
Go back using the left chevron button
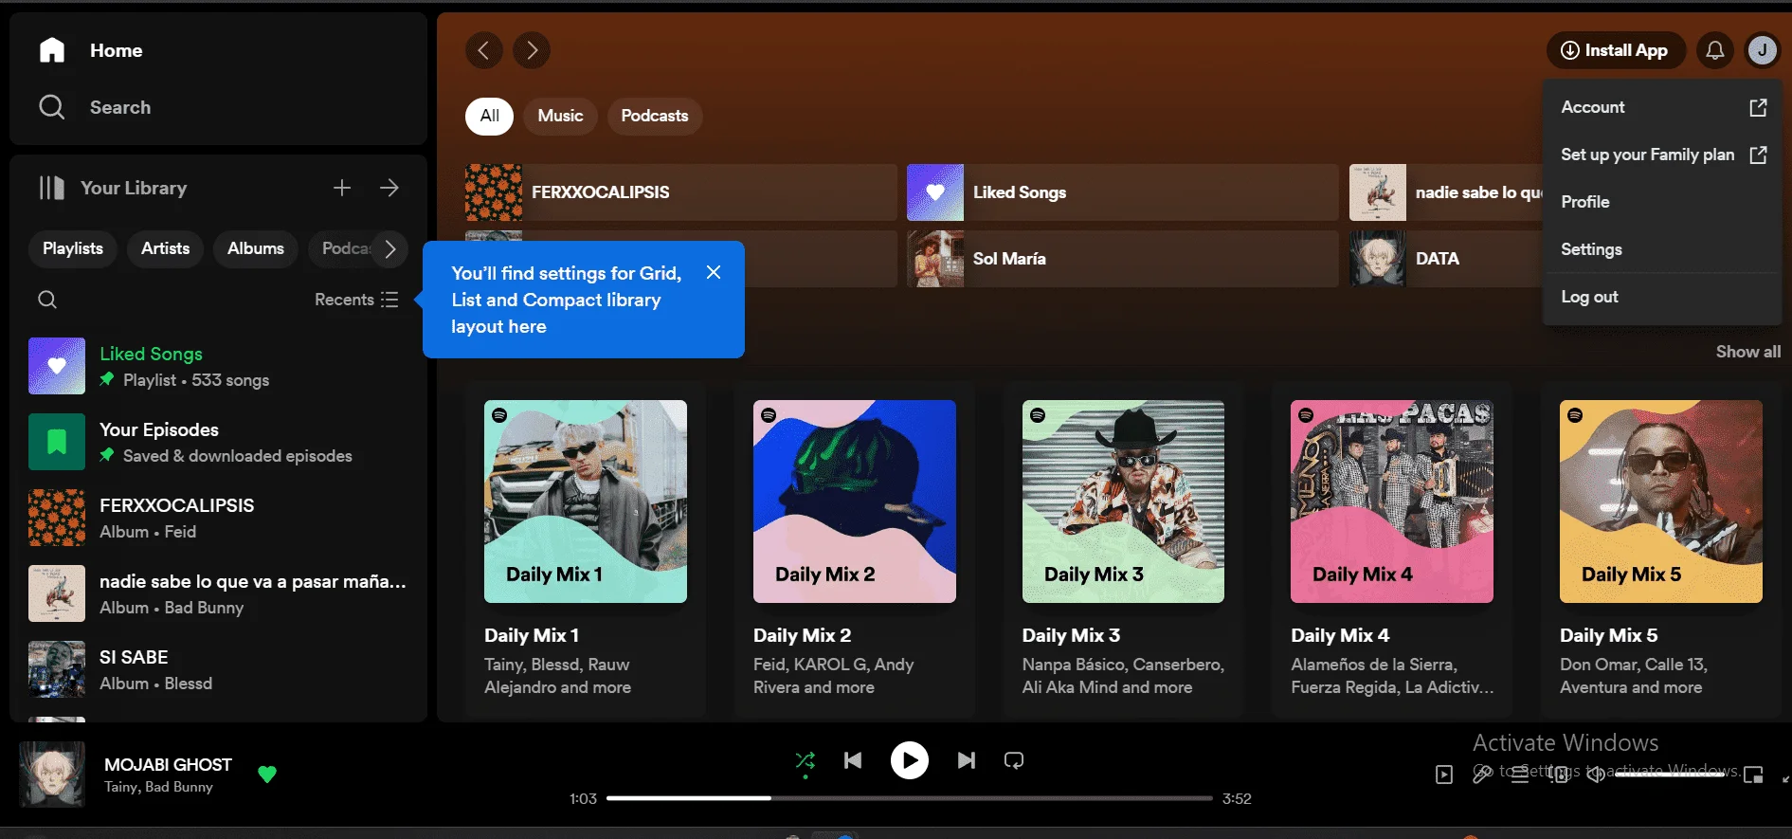(x=484, y=50)
